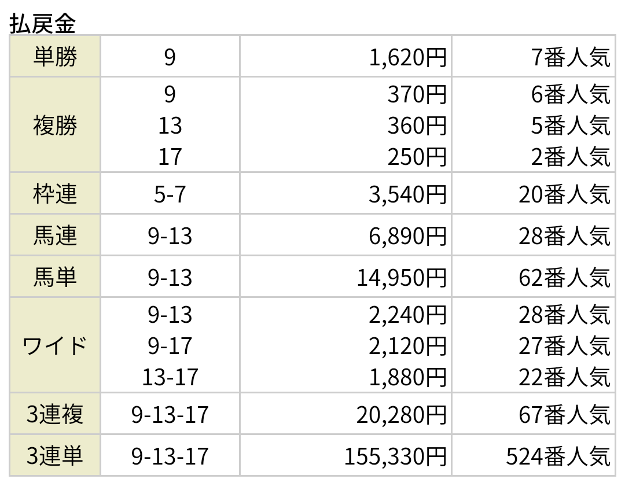This screenshot has width=625, height=479.
Task: Select the 7番人気 popularity cell
Action: click(571, 57)
